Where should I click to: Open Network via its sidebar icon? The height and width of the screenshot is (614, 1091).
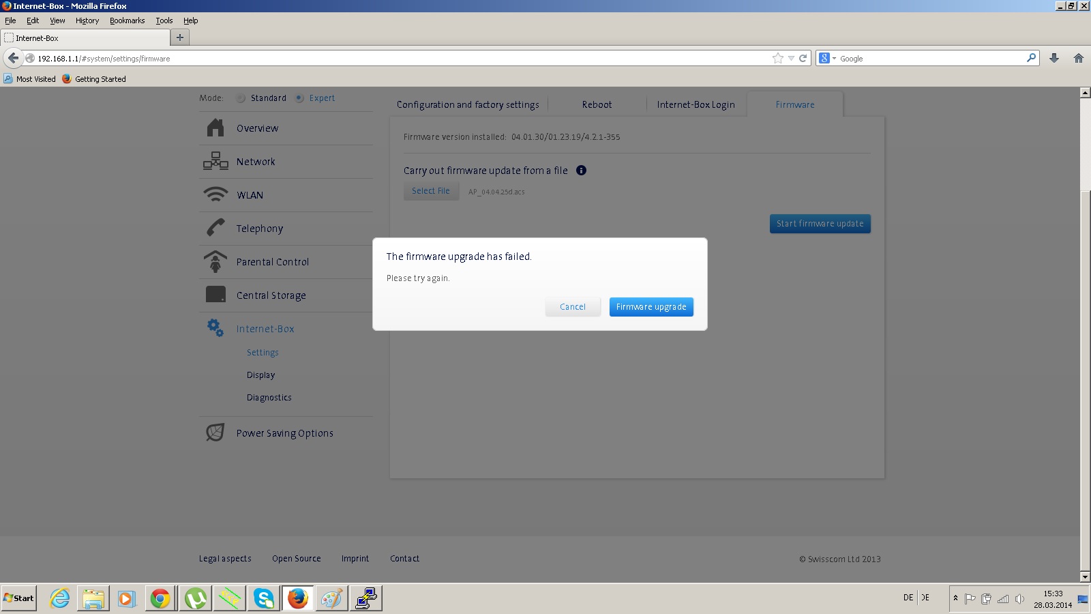[215, 162]
